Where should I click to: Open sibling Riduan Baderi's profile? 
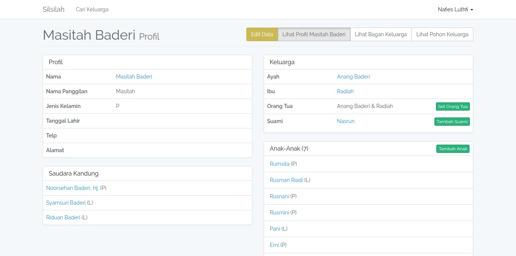pos(63,217)
